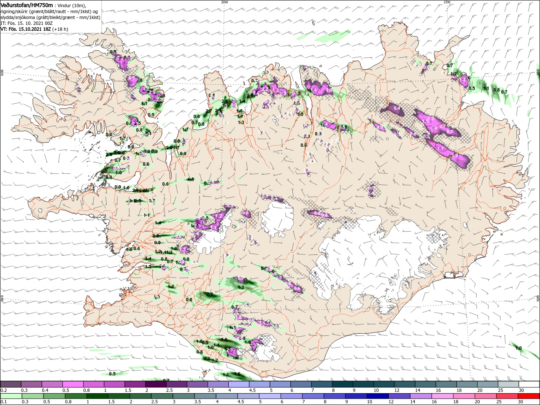Click the '3.8' precipitation value on the map
Screen dimensions: 540x405
click(x=156, y=236)
